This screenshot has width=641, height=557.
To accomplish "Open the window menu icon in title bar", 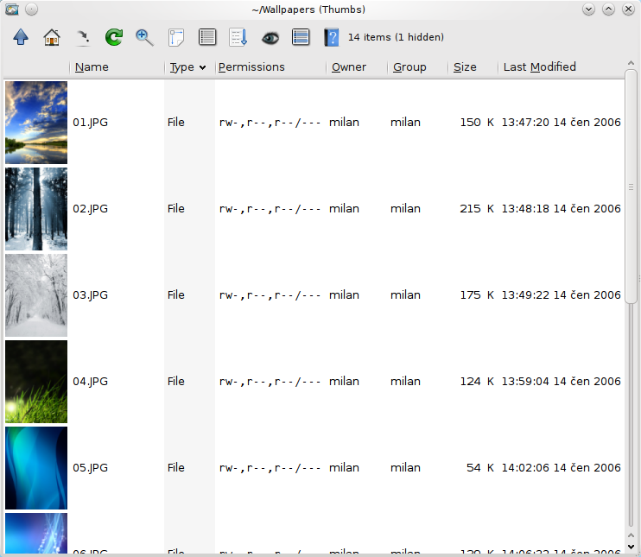I will [12, 9].
